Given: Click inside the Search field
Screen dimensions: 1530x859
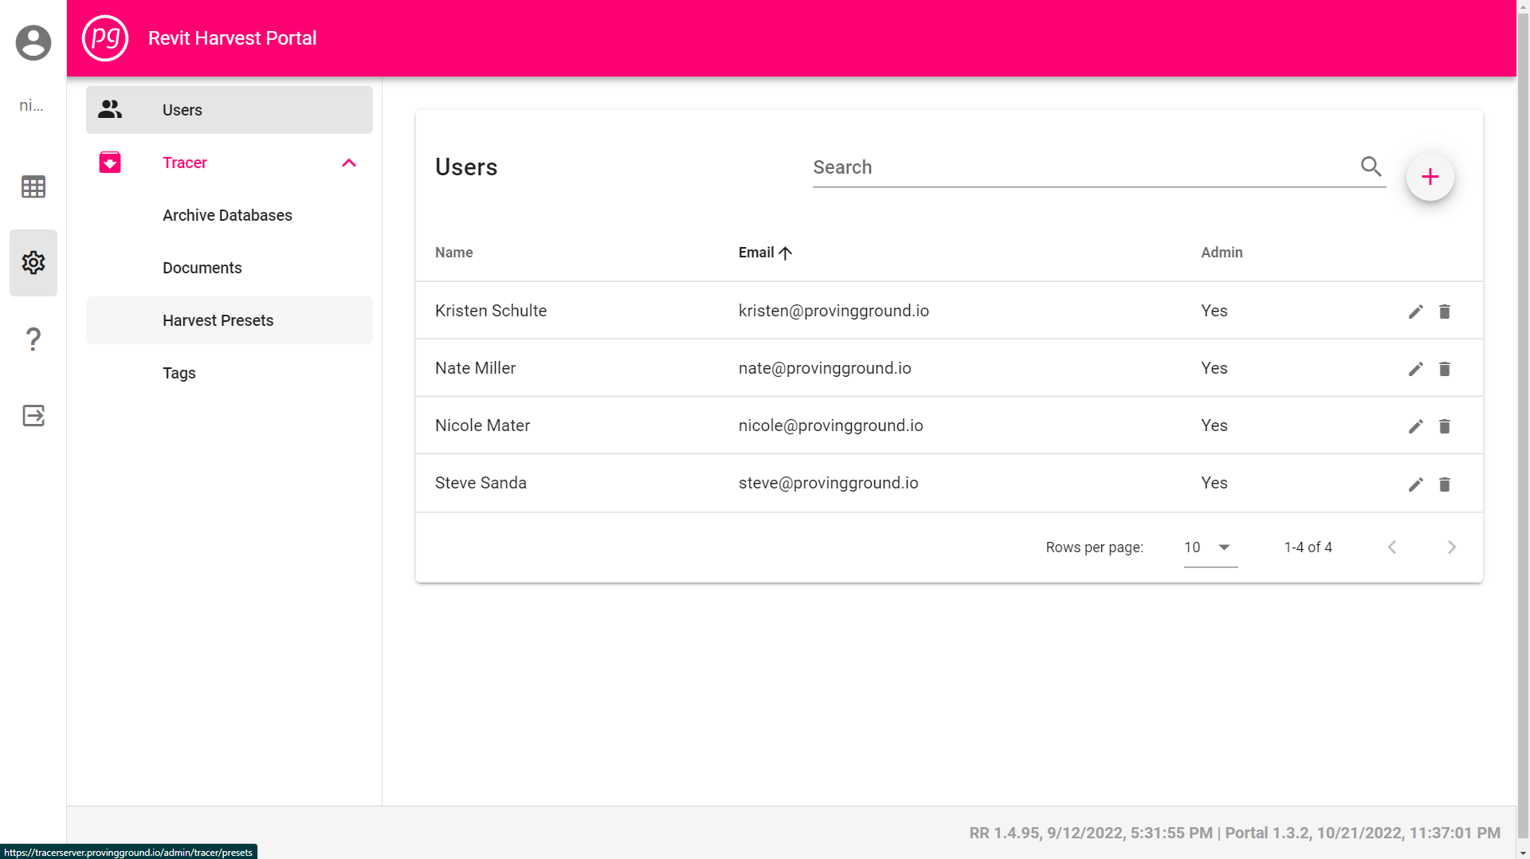Looking at the screenshot, I should (x=1036, y=167).
